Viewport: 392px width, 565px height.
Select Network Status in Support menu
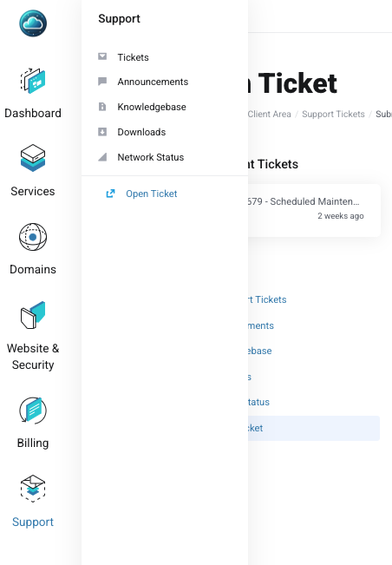(150, 157)
